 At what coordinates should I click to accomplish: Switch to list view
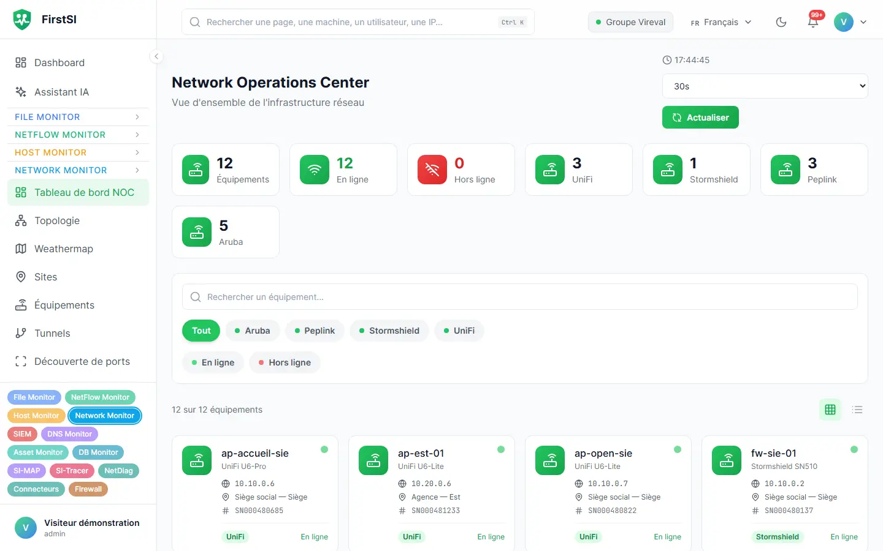[857, 410]
